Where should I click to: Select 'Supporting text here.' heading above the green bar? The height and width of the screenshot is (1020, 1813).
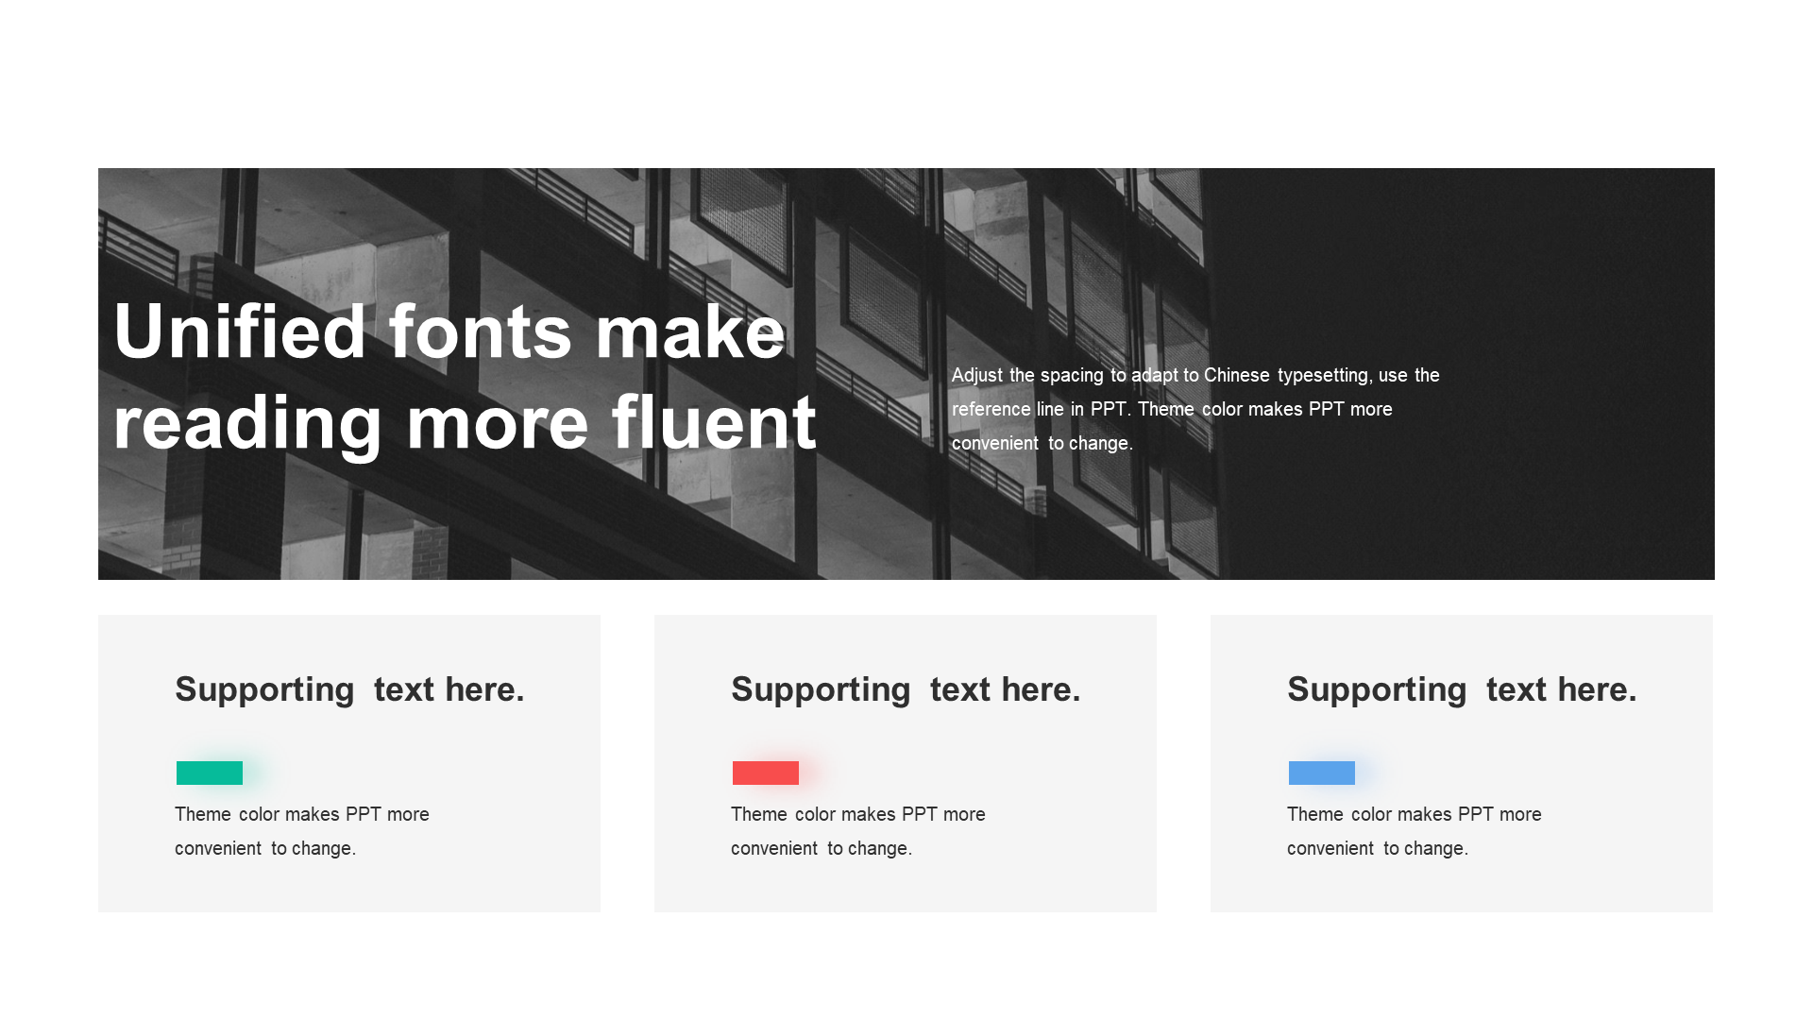(x=349, y=689)
